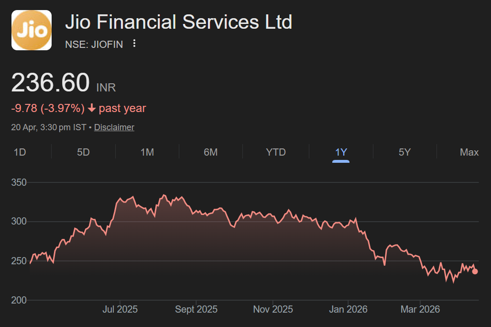
Task: Open the three-dot more options menu
Action: coord(134,44)
